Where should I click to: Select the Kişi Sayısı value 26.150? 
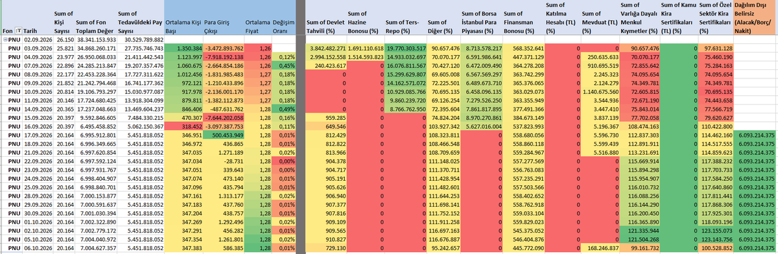point(64,40)
